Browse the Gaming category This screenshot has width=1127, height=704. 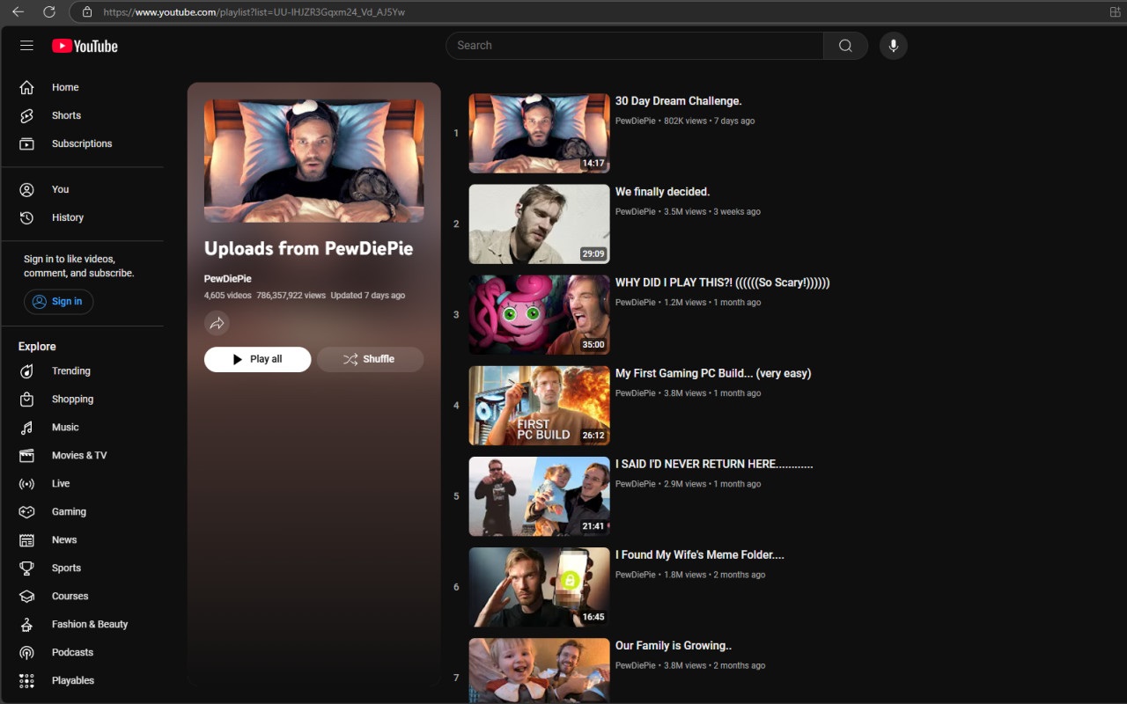[x=68, y=511]
